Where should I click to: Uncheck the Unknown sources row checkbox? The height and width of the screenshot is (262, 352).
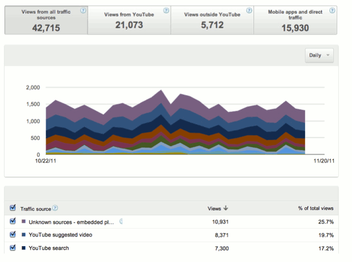coord(13,222)
